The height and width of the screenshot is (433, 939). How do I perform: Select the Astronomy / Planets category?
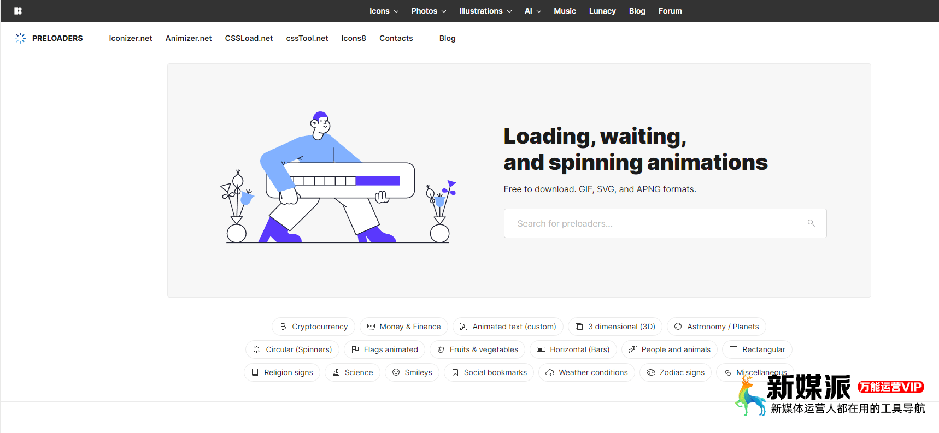coord(717,327)
